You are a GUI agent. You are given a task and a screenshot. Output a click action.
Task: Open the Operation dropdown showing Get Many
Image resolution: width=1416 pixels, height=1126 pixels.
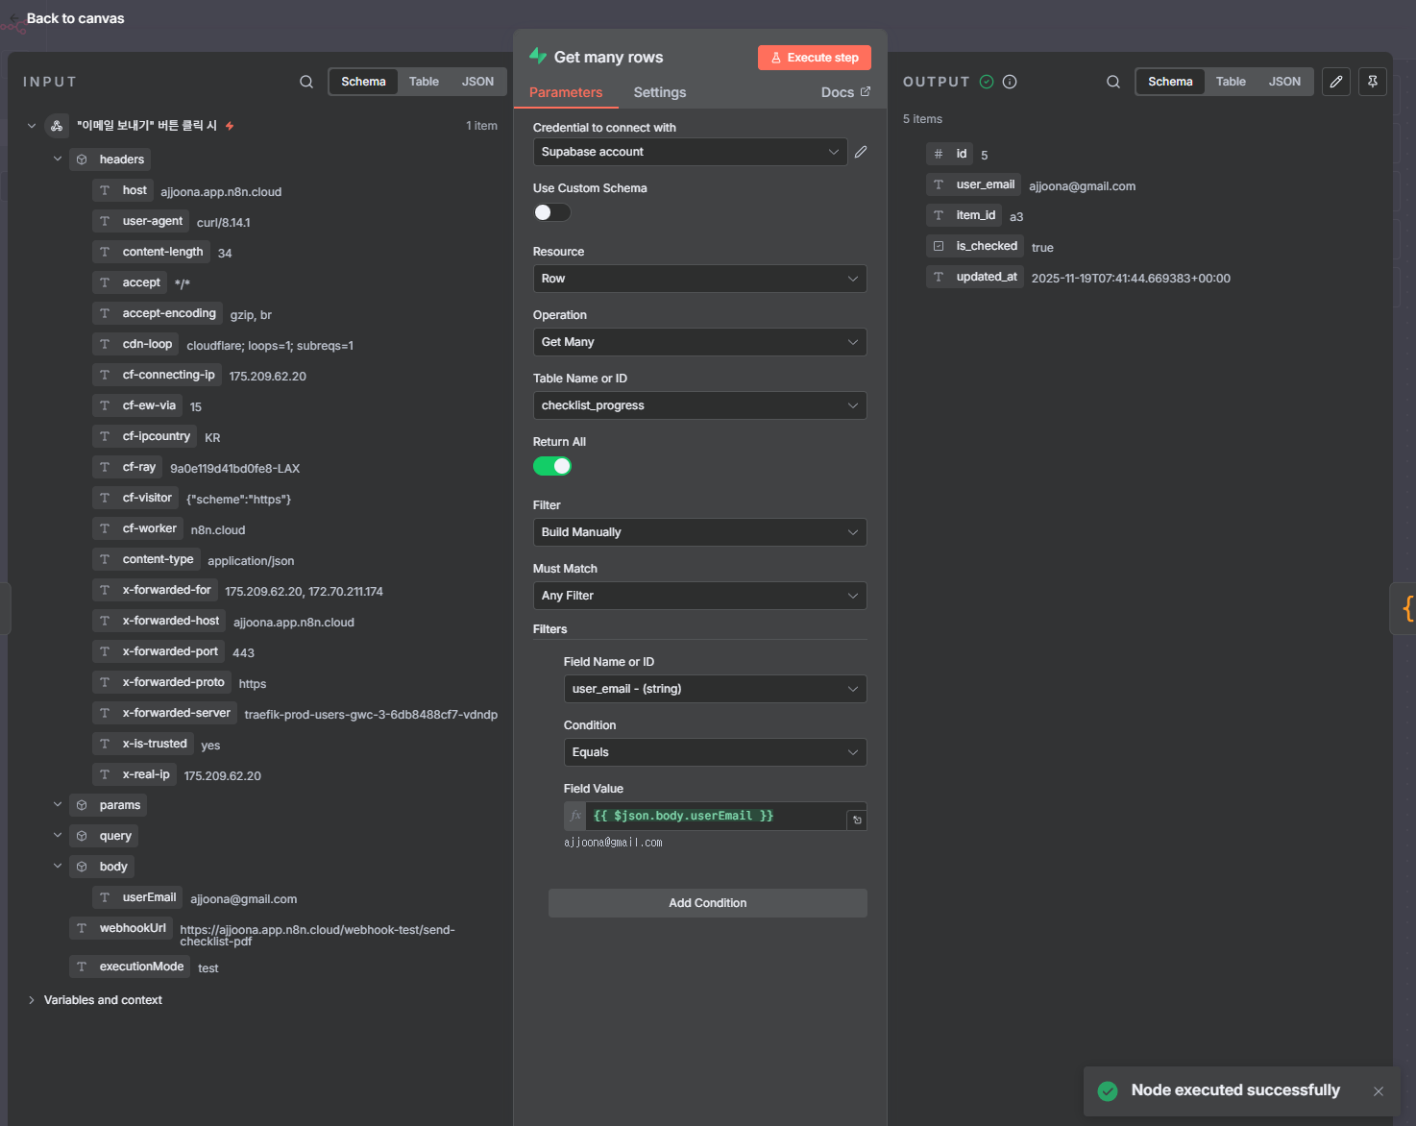[x=699, y=342]
